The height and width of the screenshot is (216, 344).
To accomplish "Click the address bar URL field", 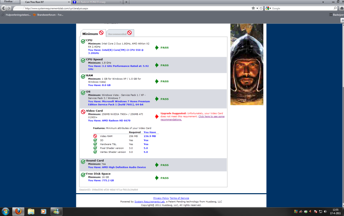I will 137,8.
